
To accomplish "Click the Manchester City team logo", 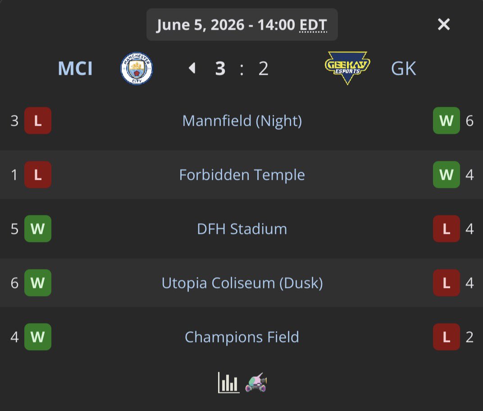I will point(137,68).
